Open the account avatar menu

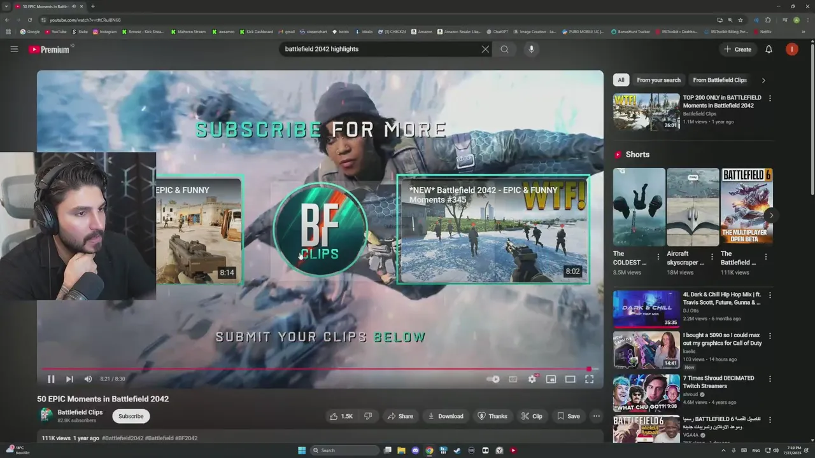tap(791, 49)
